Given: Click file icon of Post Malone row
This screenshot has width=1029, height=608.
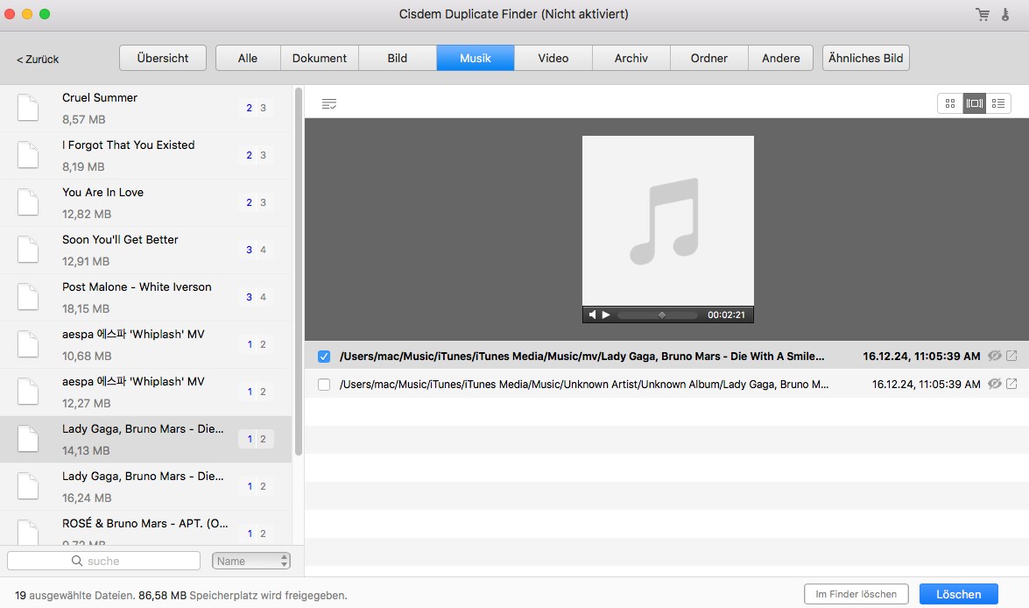Looking at the screenshot, I should [x=27, y=297].
